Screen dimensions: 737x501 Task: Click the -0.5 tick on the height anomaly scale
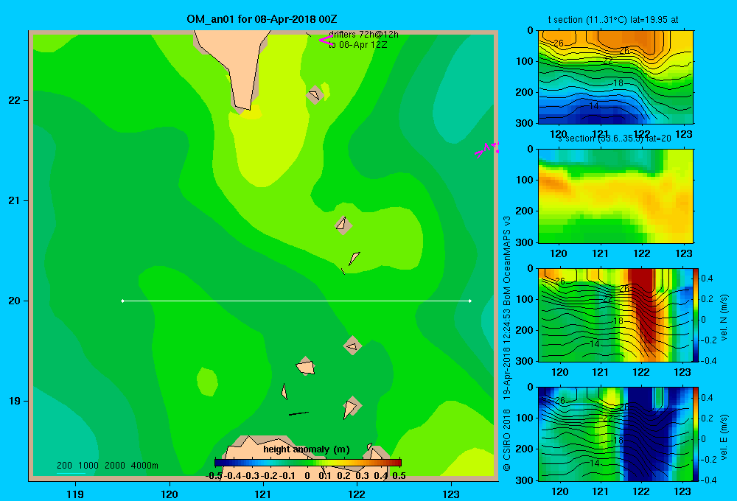[x=214, y=476]
